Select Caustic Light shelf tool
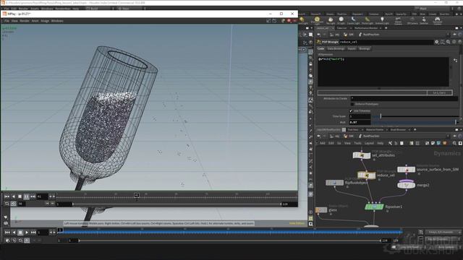Image resolution: width=463 pixels, height=260 pixels. (353, 21)
